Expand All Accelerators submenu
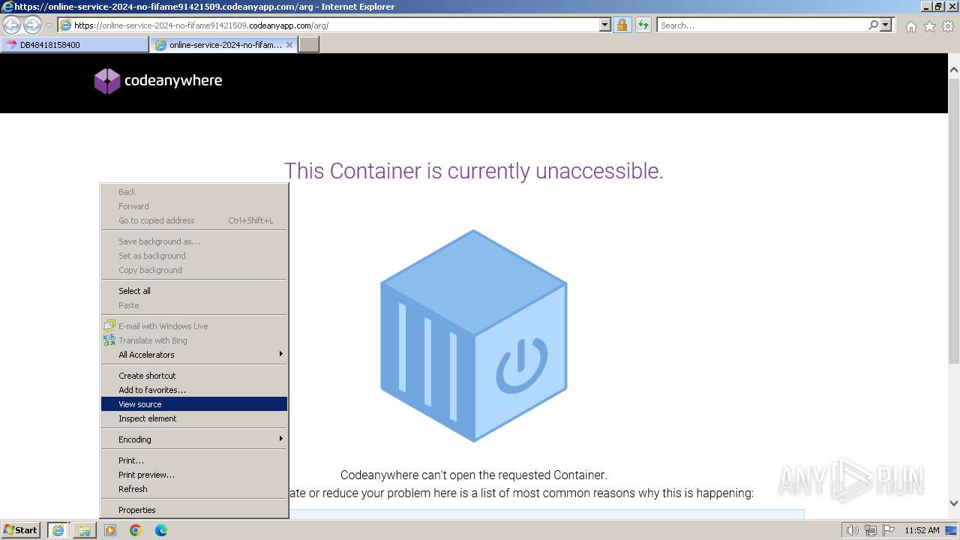 [x=194, y=355]
